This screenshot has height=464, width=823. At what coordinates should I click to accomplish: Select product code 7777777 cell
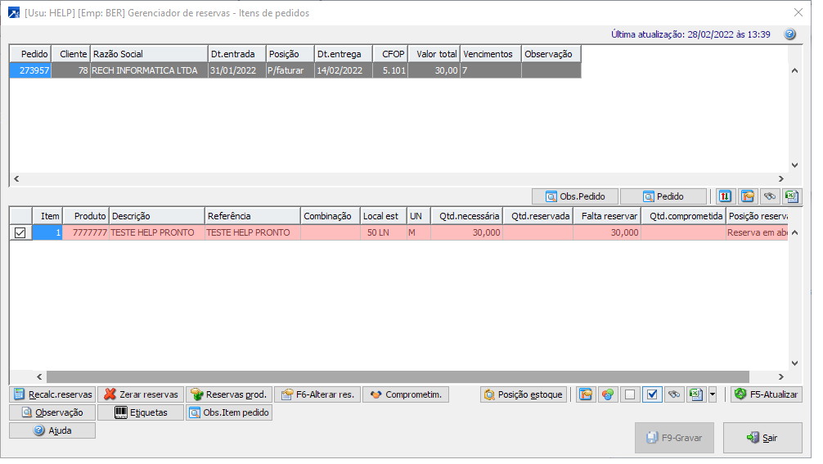point(86,232)
